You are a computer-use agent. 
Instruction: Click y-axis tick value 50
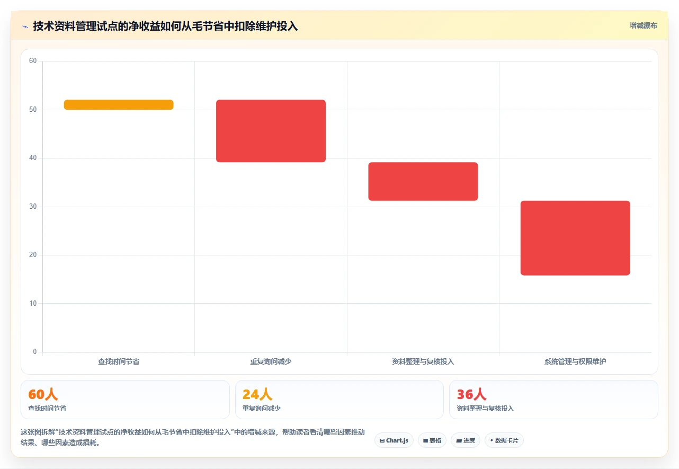[33, 110]
